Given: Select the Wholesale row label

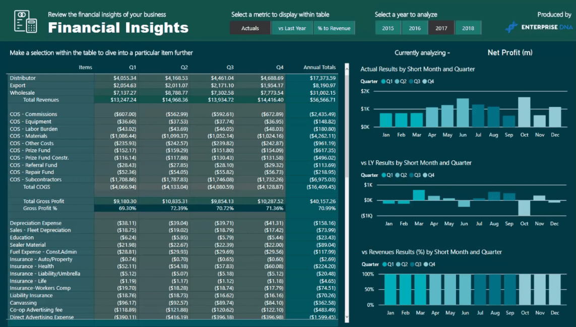Looking at the screenshot, I should [22, 93].
